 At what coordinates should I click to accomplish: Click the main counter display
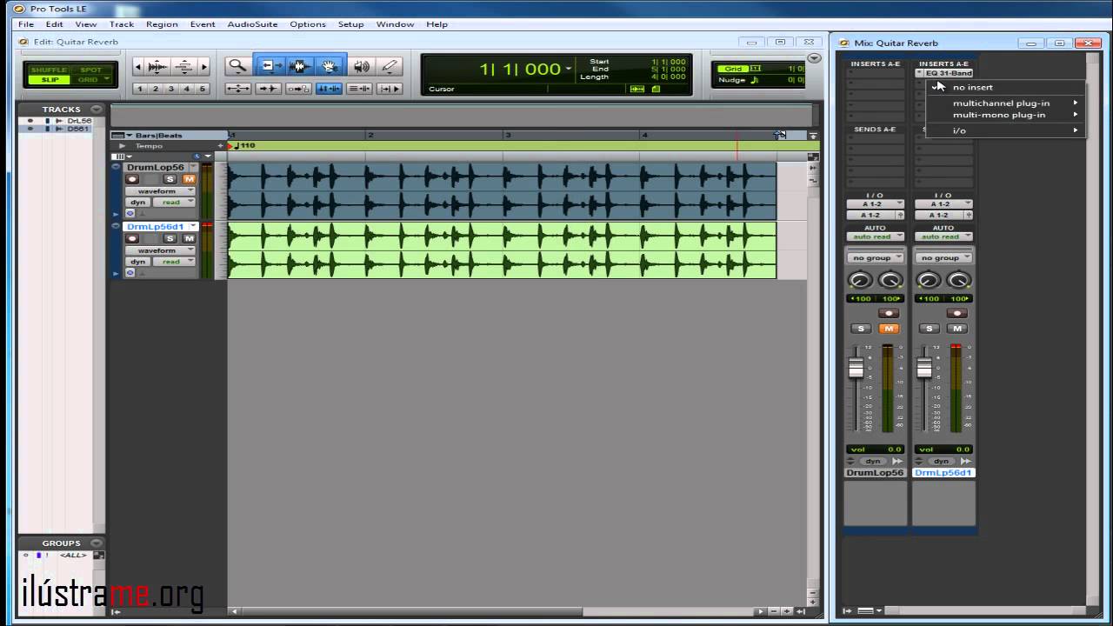pyautogui.click(x=520, y=69)
